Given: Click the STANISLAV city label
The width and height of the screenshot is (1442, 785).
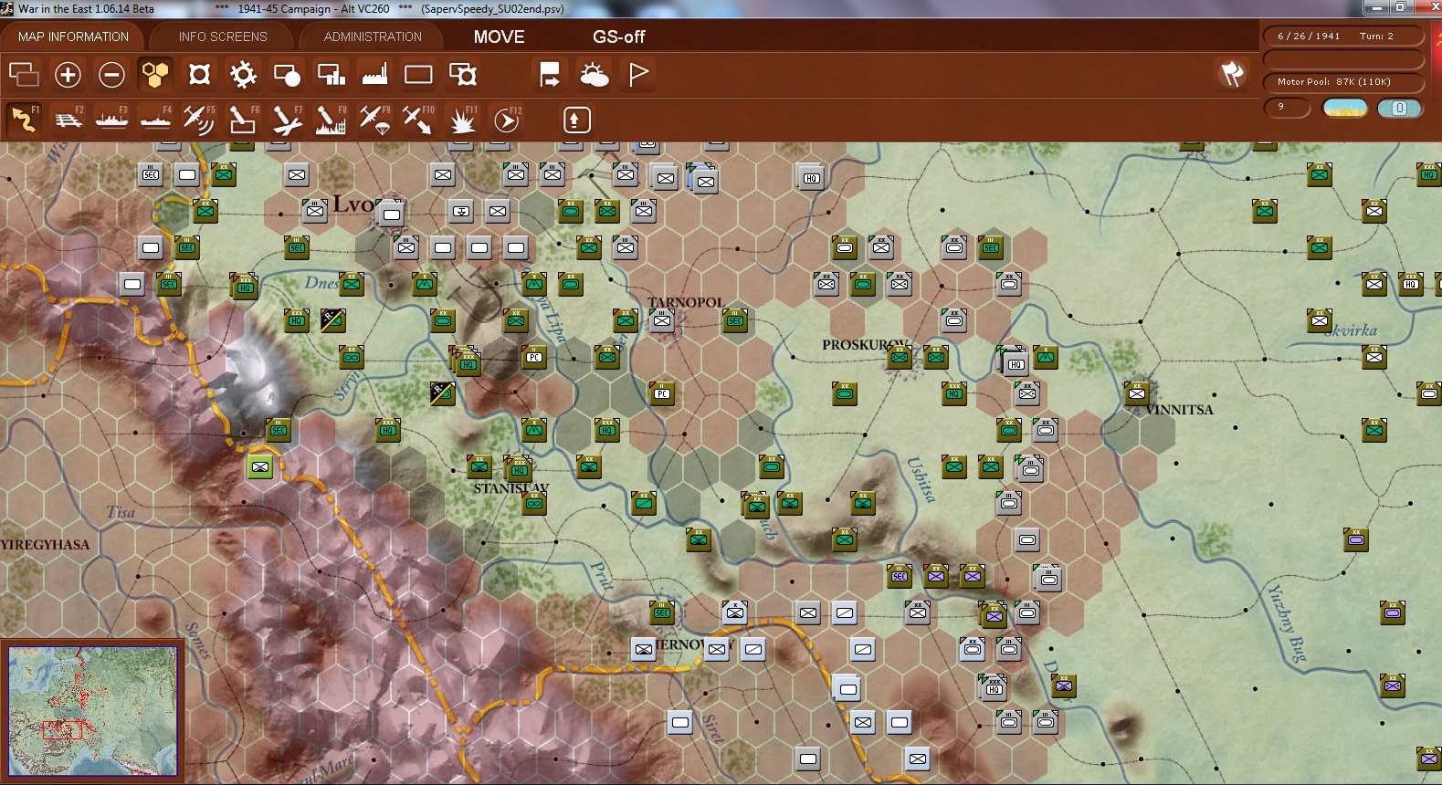Looking at the screenshot, I should tap(511, 488).
